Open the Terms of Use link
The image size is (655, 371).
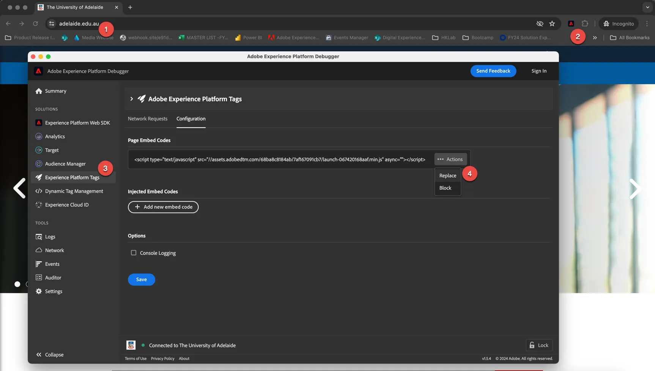click(x=135, y=358)
